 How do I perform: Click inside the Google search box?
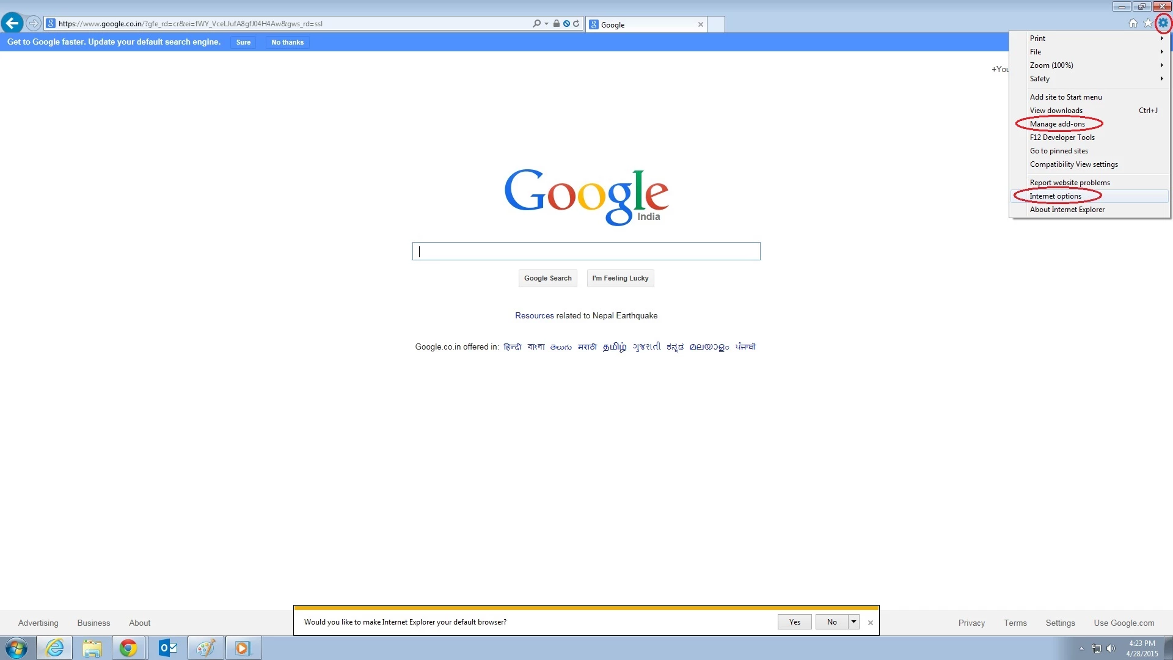586,251
